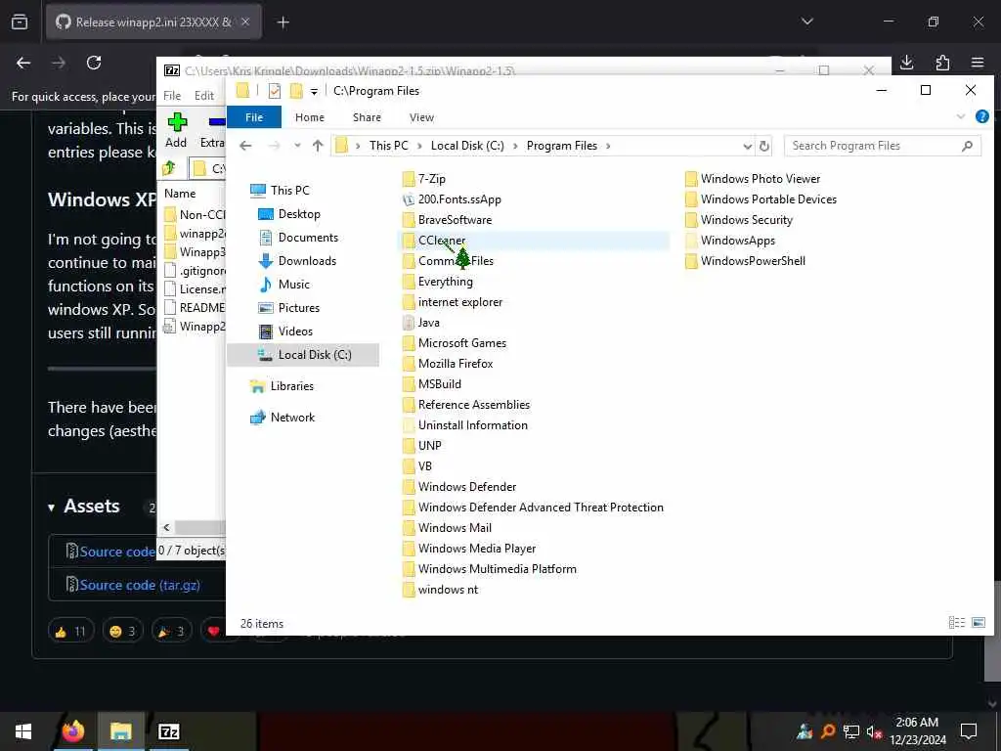Expand the address bar history dropdown
The width and height of the screenshot is (1001, 751).
pyautogui.click(x=747, y=147)
